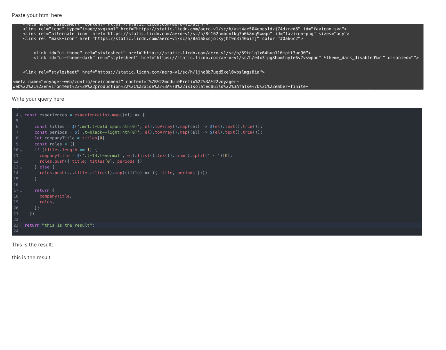Image resolution: width=446 pixels, height=350 pixels.
Task: Place cursor on 'return "this is the result";' line
Action: (60, 225)
